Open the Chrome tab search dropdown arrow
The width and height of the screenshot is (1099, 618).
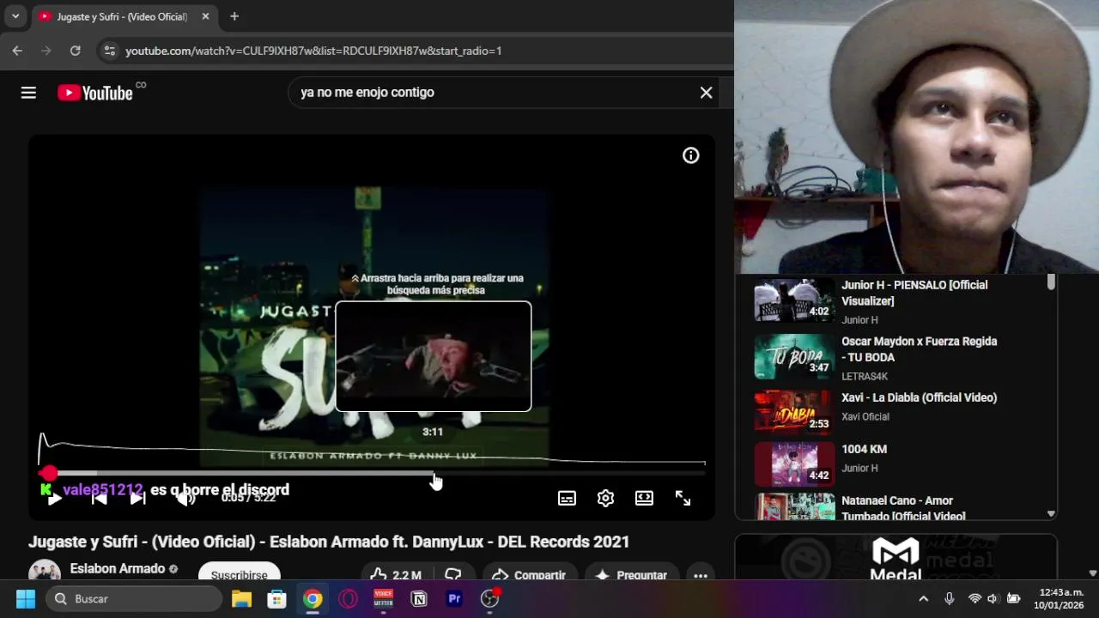pyautogui.click(x=15, y=16)
